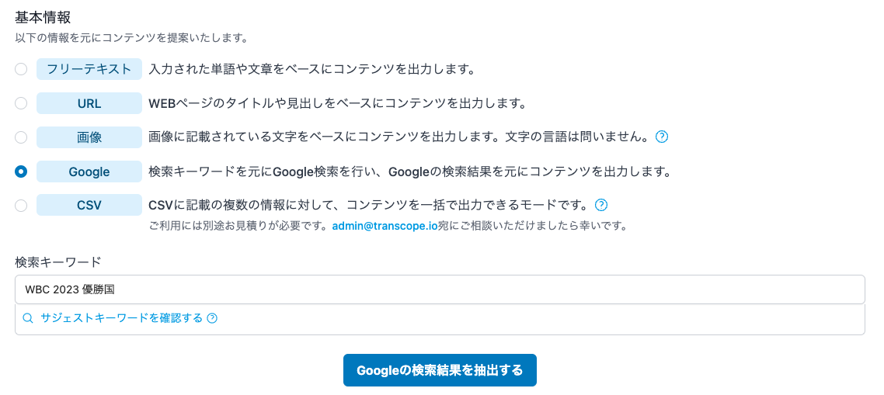Click the CSV label badge
The image size is (884, 395).
point(89,206)
